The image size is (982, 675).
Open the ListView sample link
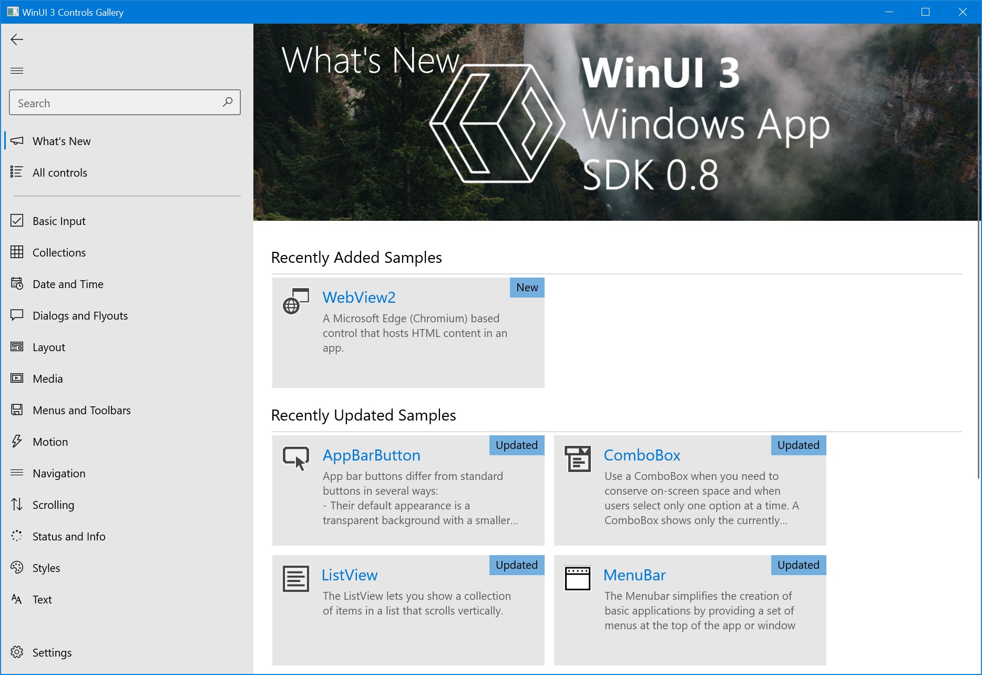[x=350, y=575]
